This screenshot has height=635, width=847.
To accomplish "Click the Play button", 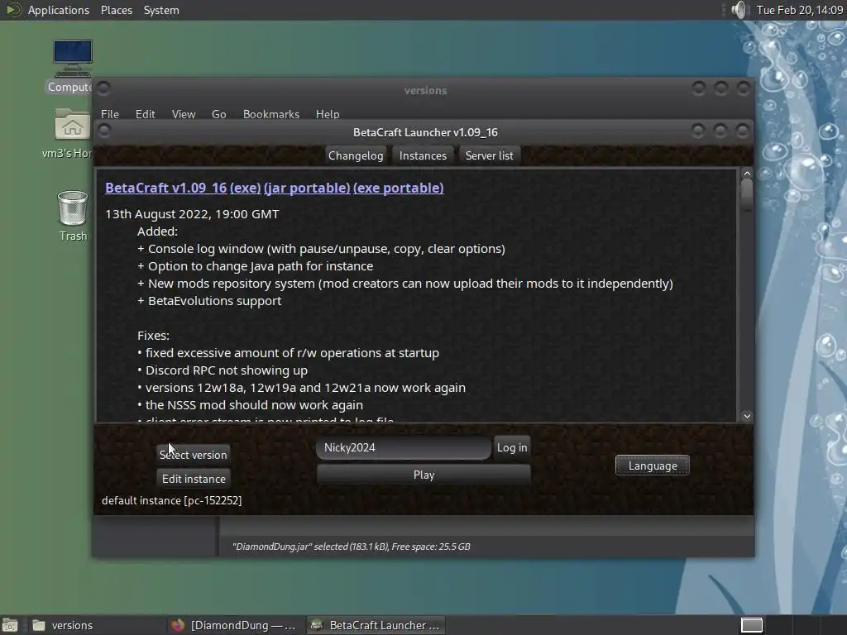I will coord(423,475).
